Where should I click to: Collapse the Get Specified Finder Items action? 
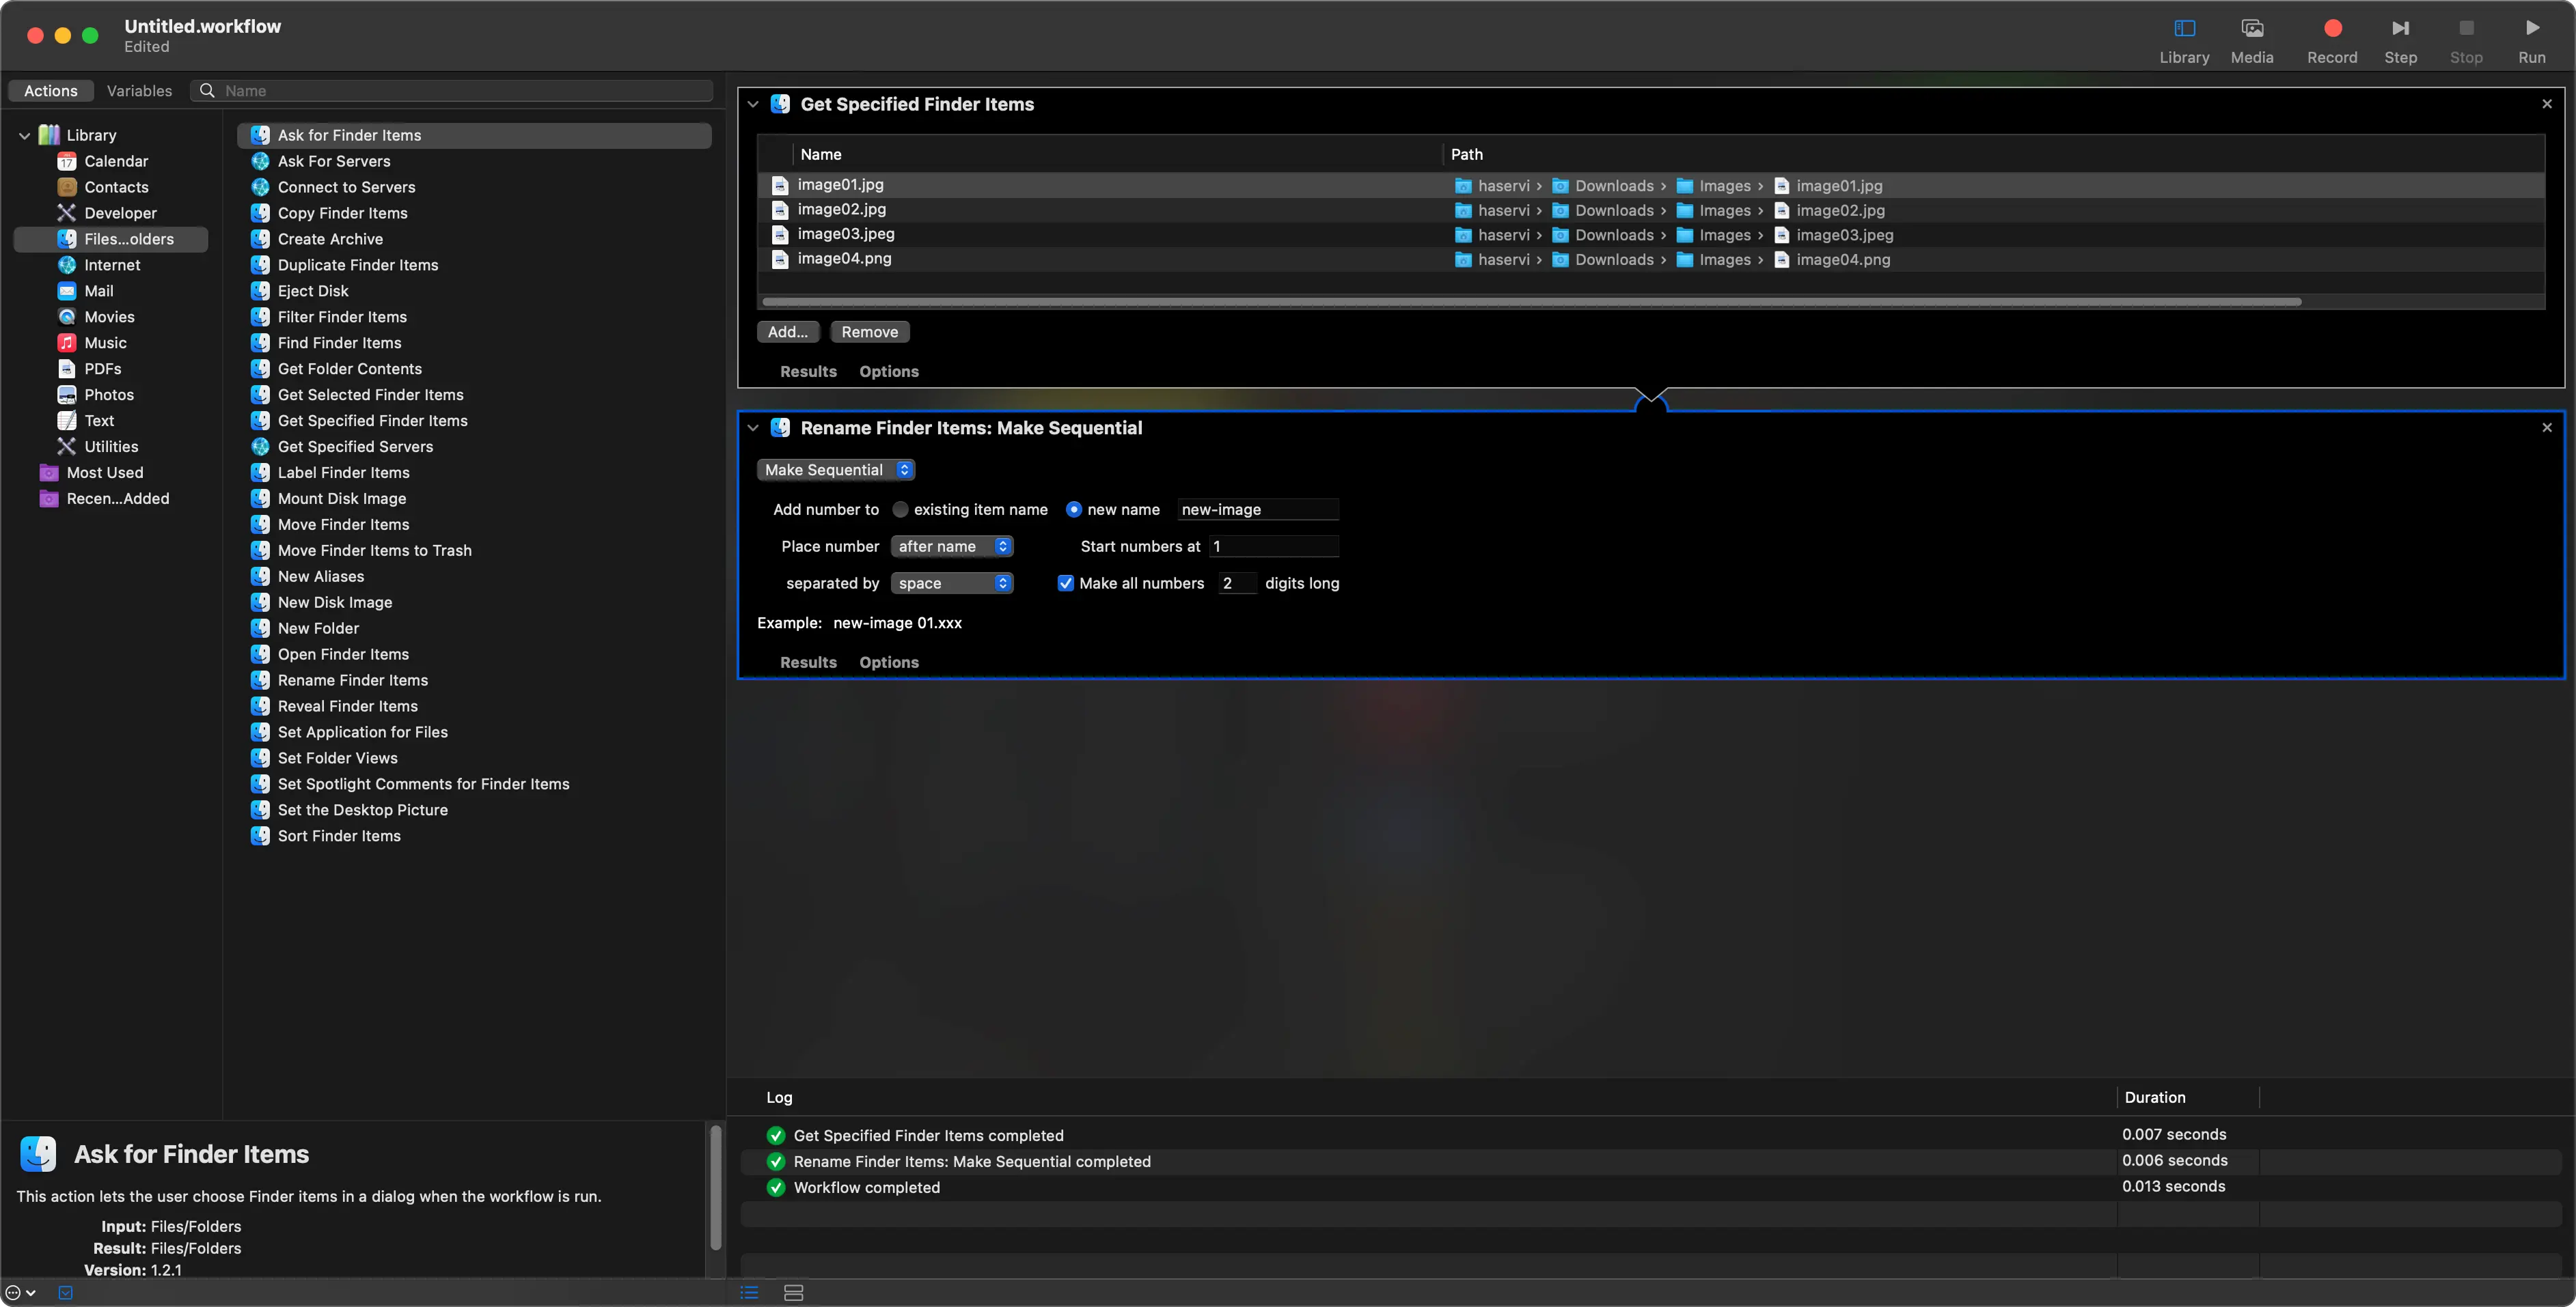click(x=752, y=104)
